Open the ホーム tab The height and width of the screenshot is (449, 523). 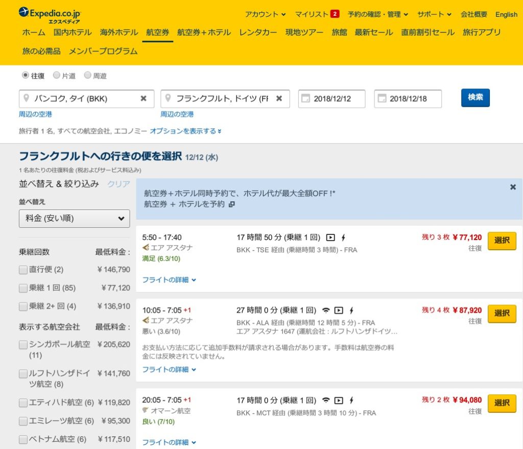click(x=34, y=32)
